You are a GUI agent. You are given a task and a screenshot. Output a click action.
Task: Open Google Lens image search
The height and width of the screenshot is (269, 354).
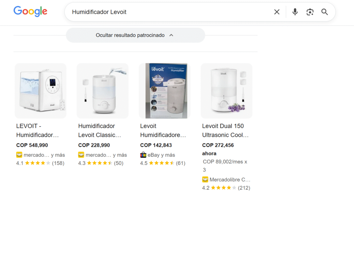(x=310, y=12)
